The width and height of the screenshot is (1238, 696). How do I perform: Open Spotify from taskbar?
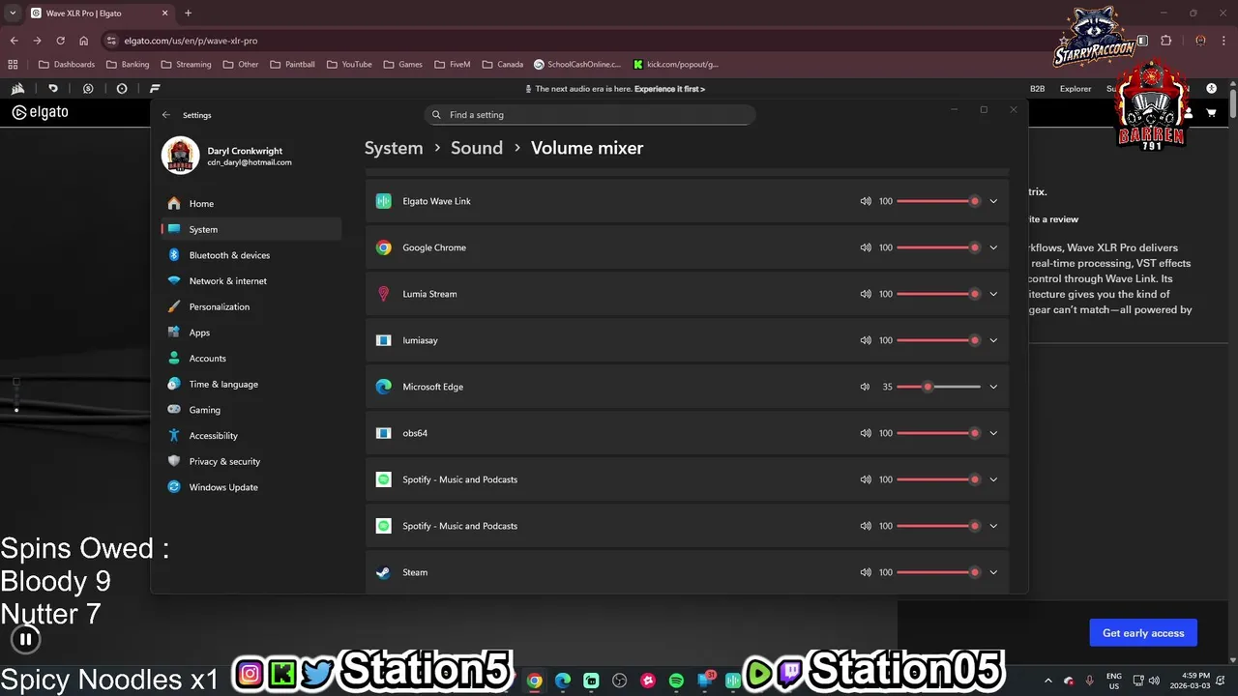click(x=676, y=681)
